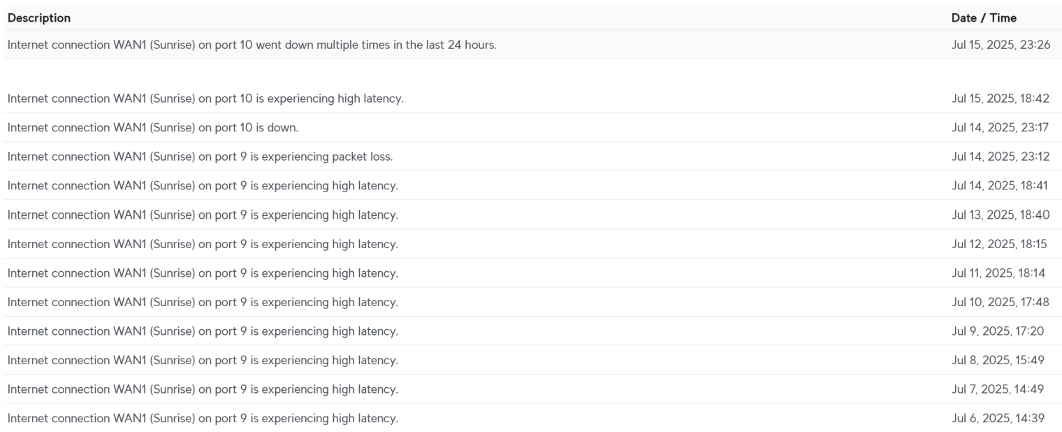Click the timestamp Jul 14, 2025, 23:17

pos(1000,128)
